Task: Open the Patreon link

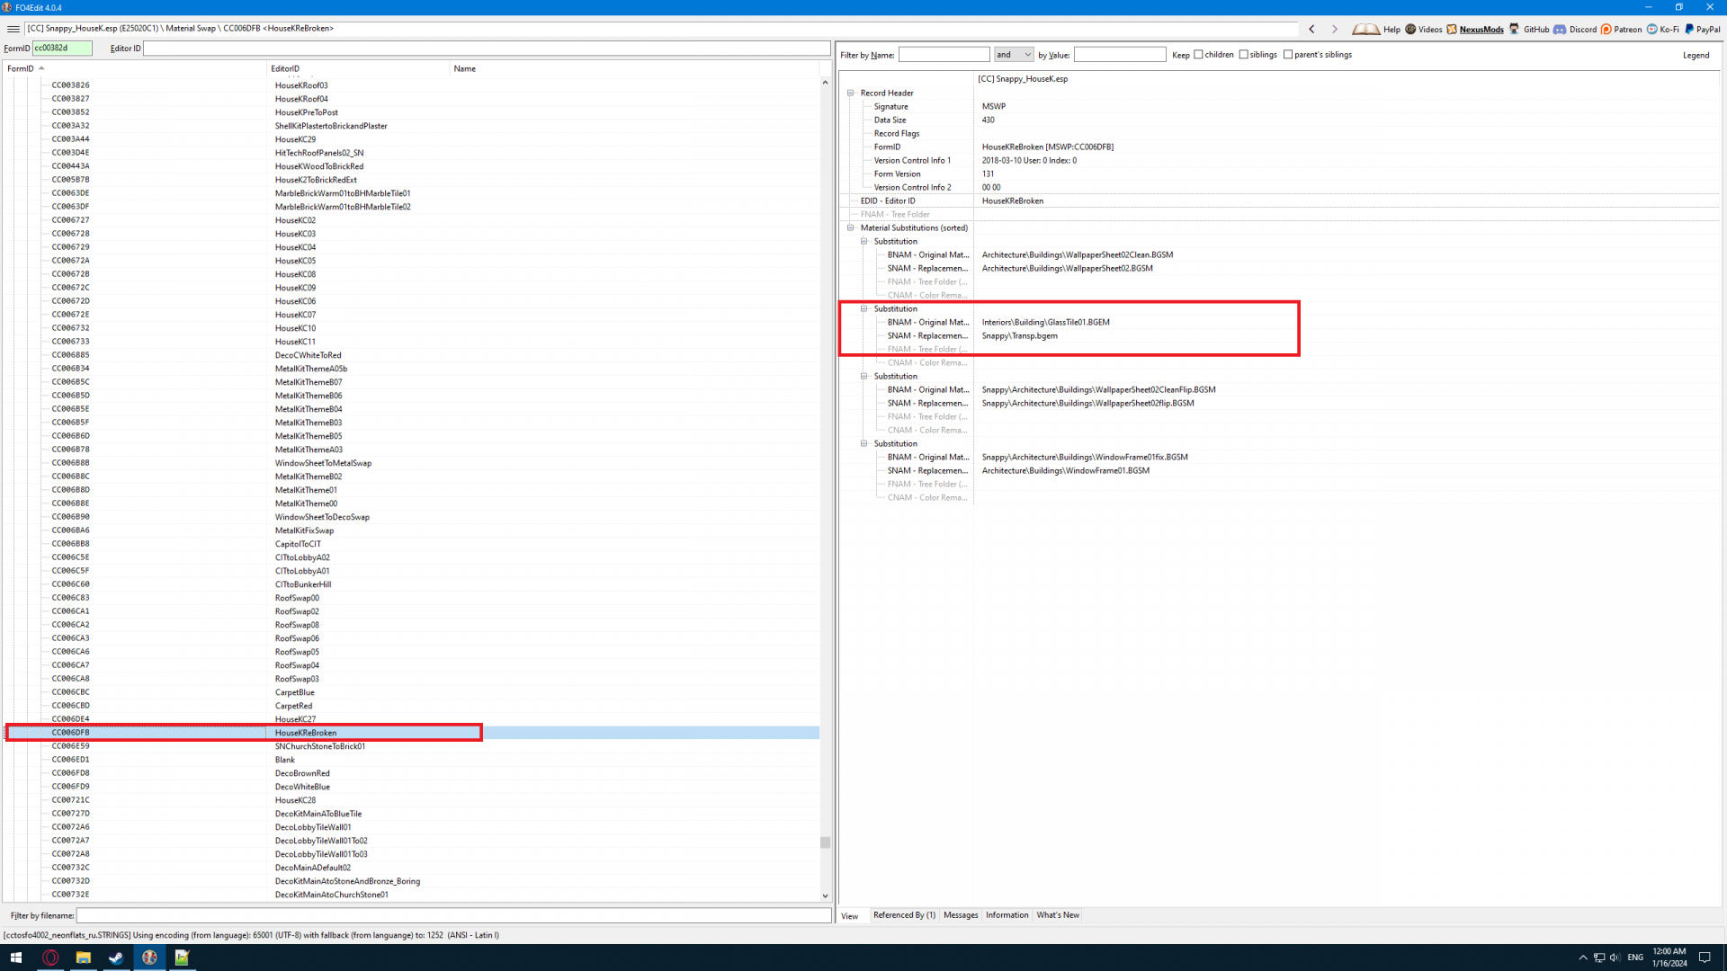Action: click(1621, 29)
